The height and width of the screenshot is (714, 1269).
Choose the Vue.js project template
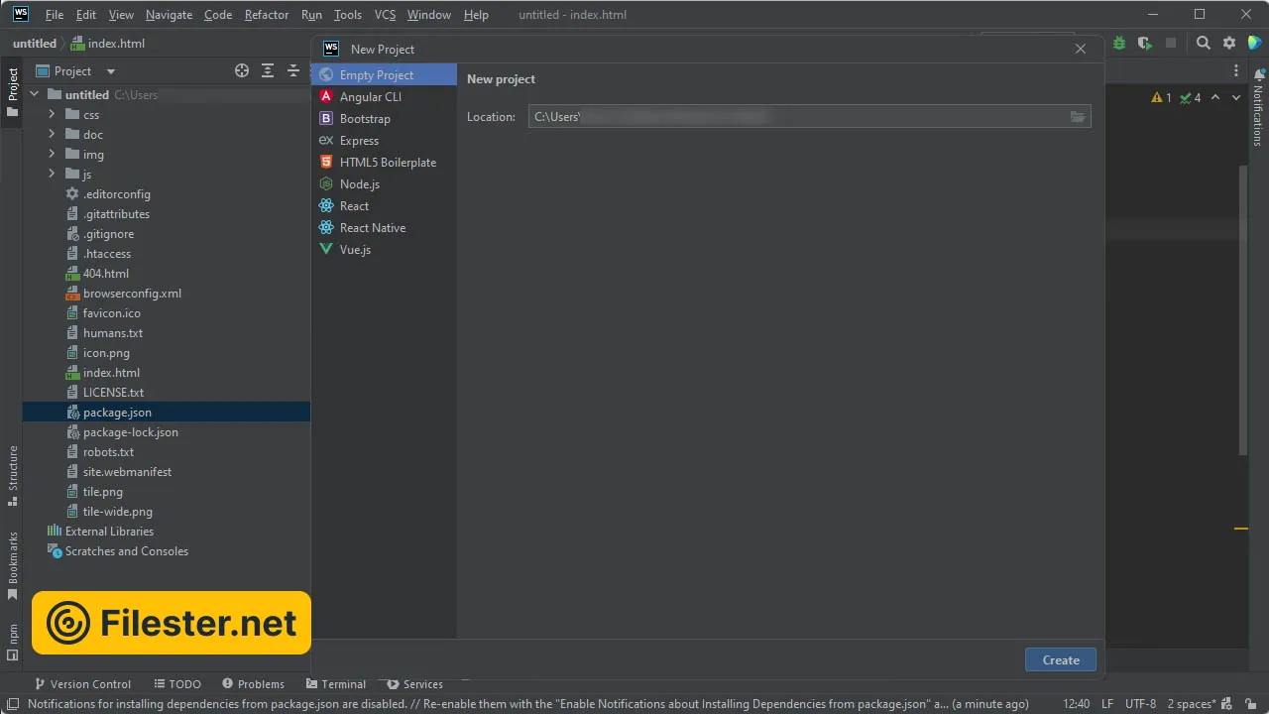point(355,250)
